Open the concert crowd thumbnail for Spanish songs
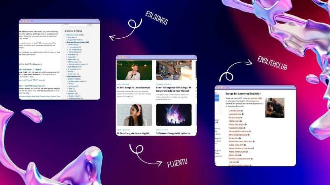This screenshot has height=185, width=330. tap(174, 115)
